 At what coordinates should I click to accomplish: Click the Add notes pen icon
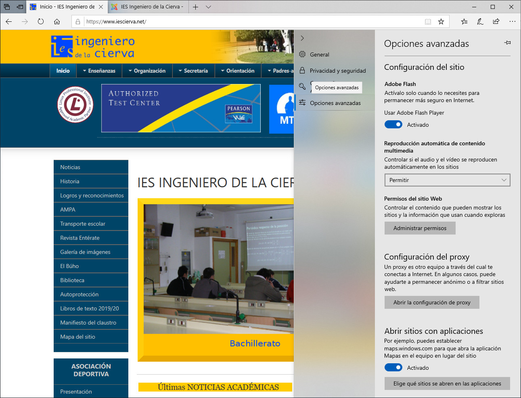pyautogui.click(x=480, y=21)
